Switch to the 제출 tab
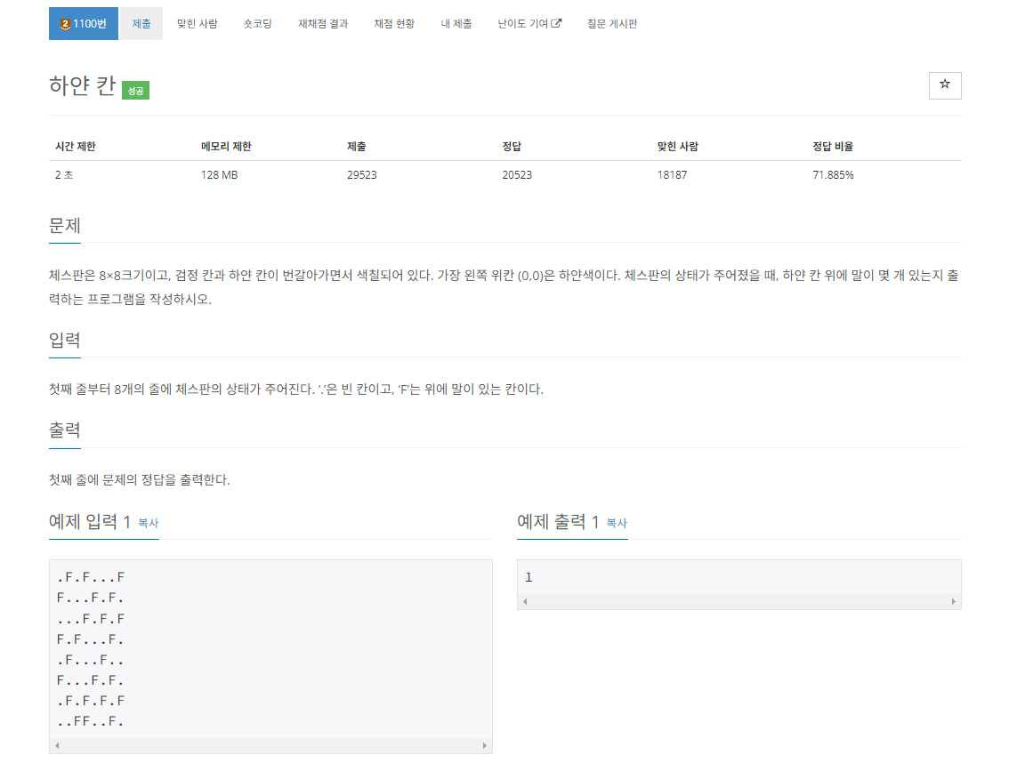The width and height of the screenshot is (1025, 771). [141, 23]
